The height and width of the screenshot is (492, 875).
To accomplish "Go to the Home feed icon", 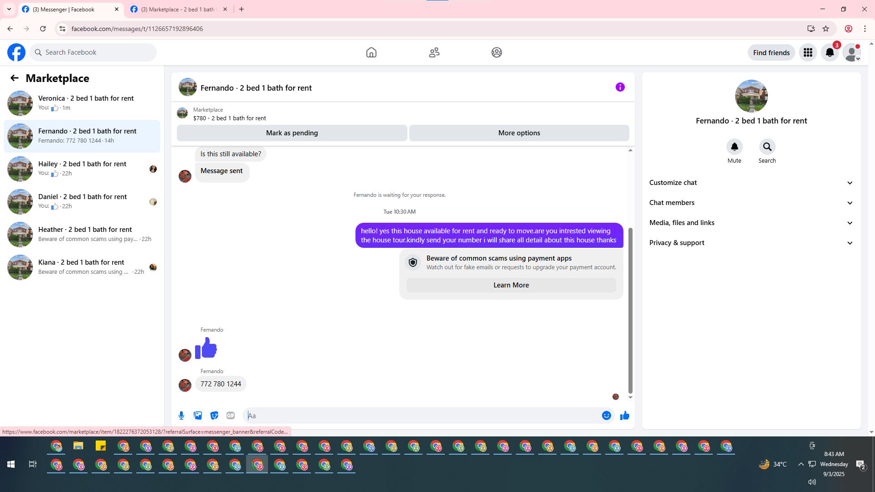I will (371, 52).
